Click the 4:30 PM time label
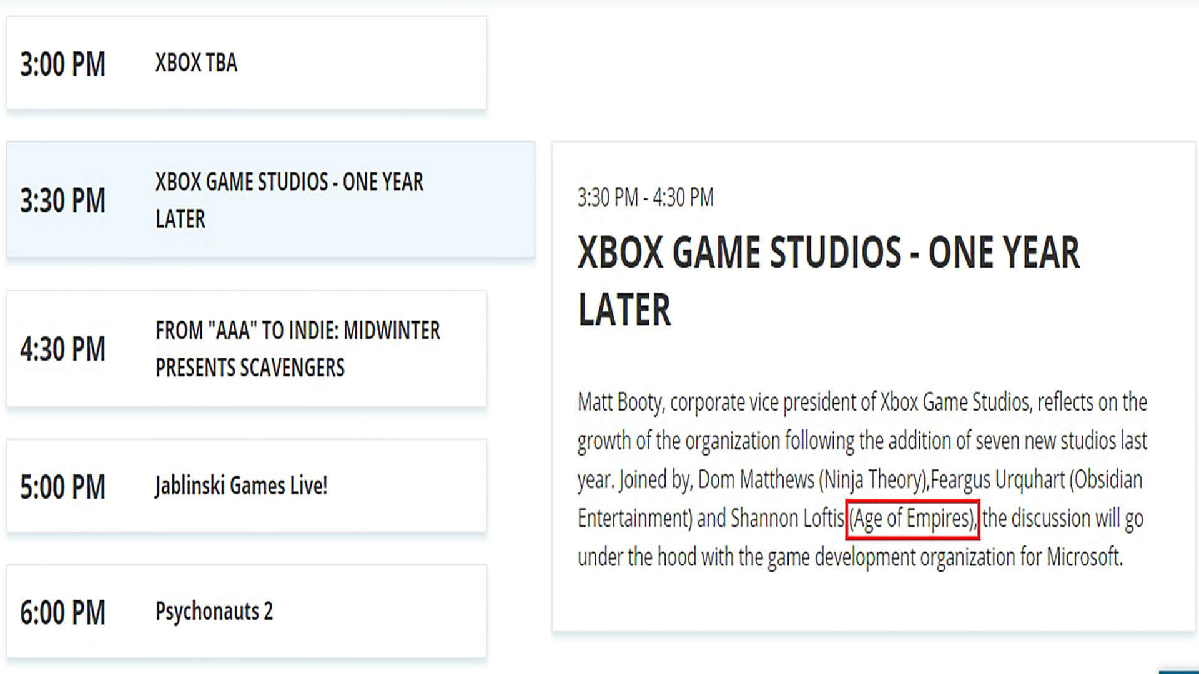1199x674 pixels. coord(62,349)
